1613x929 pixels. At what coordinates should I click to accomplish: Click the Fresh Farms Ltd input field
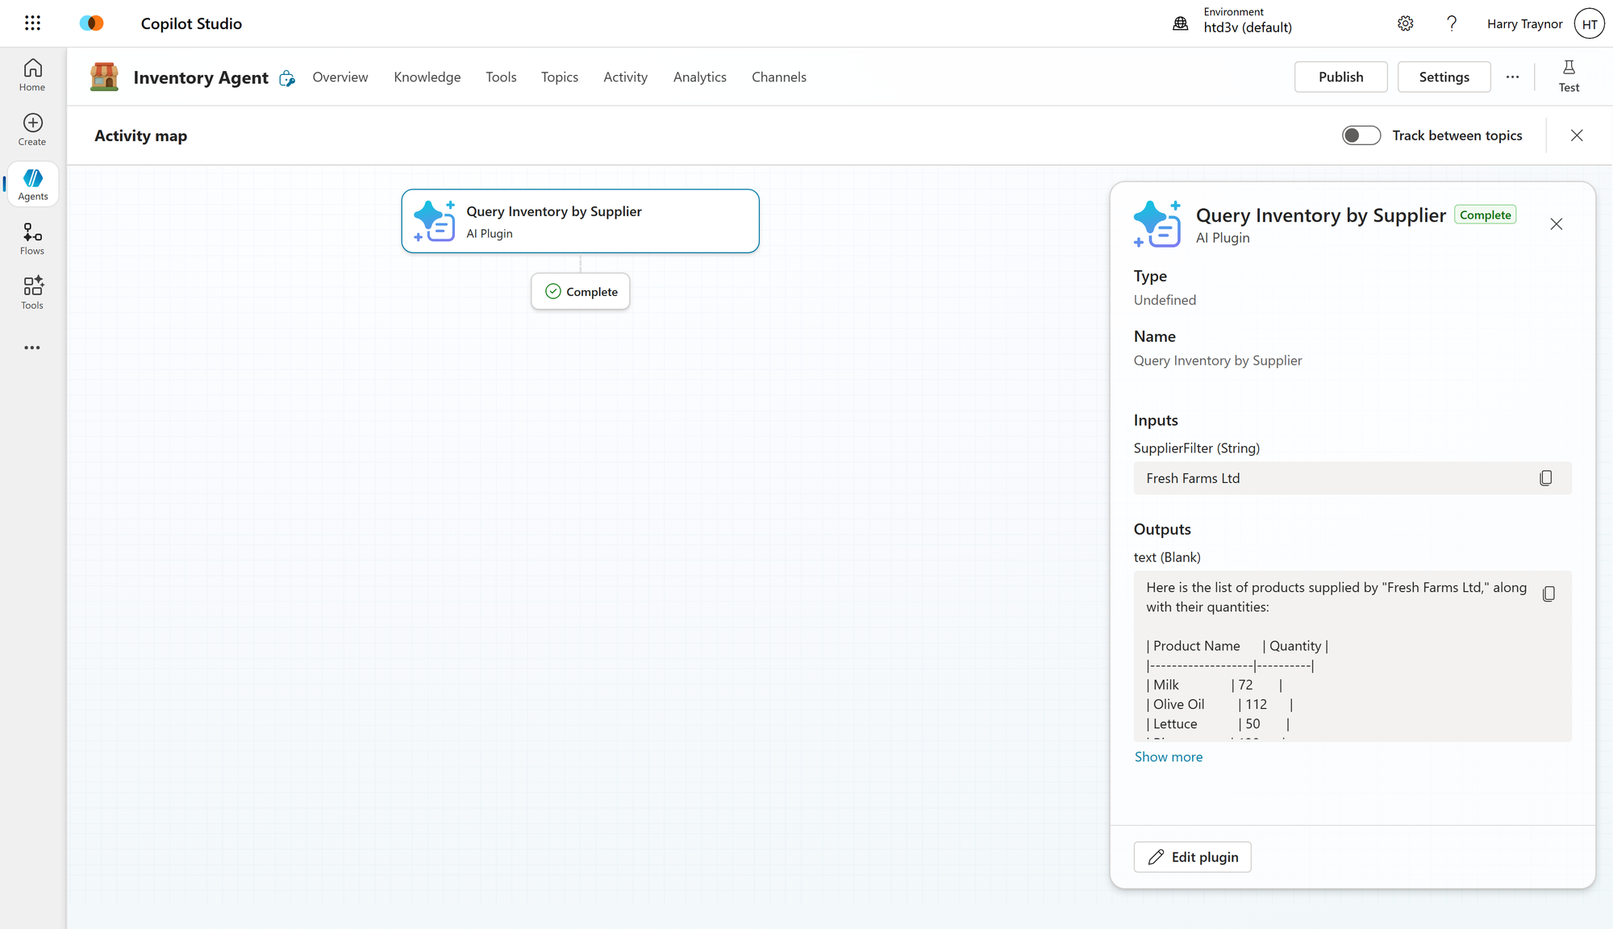[1353, 478]
